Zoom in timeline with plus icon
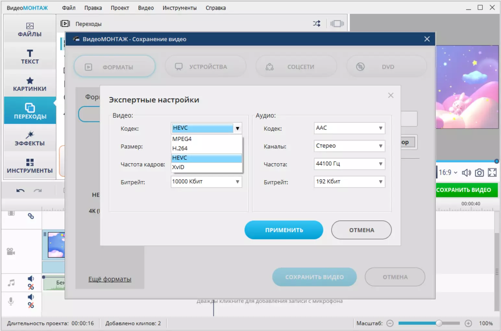This screenshot has height=331, width=501. [468, 323]
